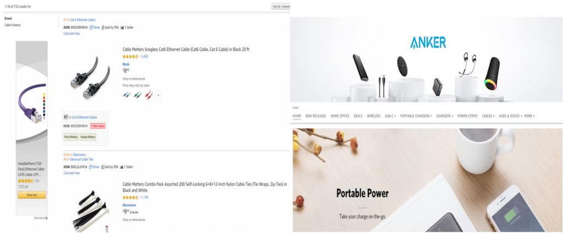The height and width of the screenshot is (234, 567).
Task: Expand the USB-C menu dropdown
Action: (390, 116)
